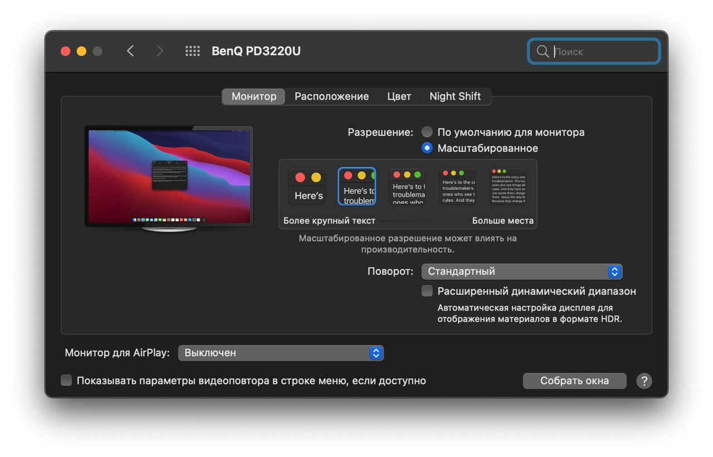Open the Поворот dropdown set to Стандартный
The width and height of the screenshot is (713, 457).
[x=522, y=271]
